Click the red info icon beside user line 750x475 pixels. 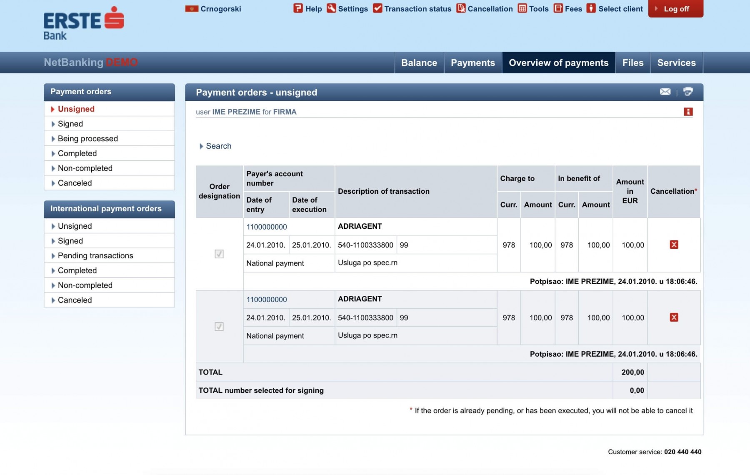[688, 112]
